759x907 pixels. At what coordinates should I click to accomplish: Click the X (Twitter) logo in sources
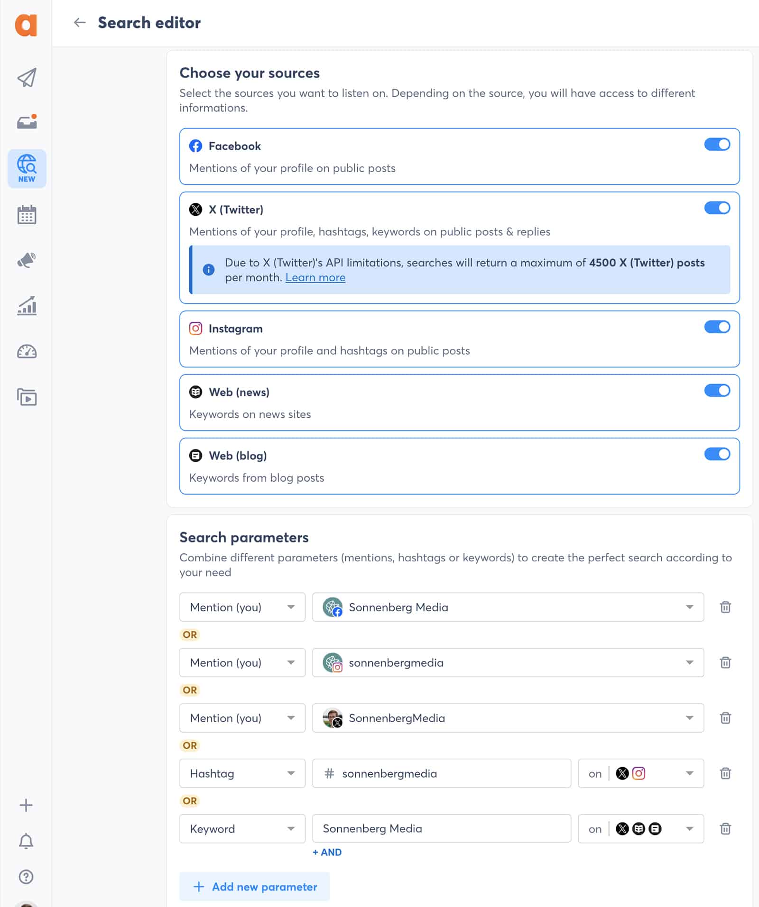195,210
